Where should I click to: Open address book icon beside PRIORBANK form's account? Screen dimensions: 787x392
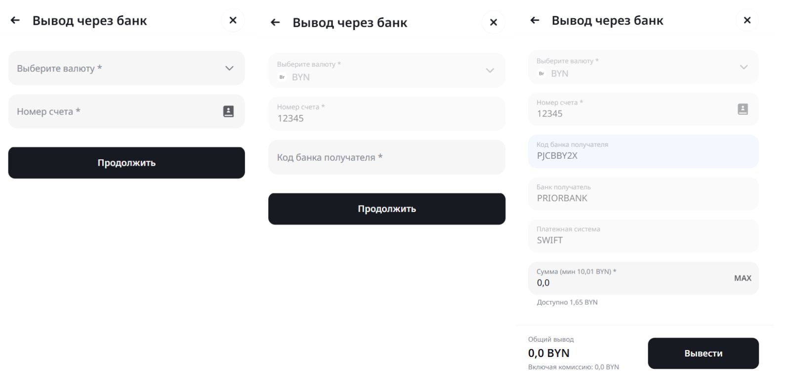[x=743, y=109]
